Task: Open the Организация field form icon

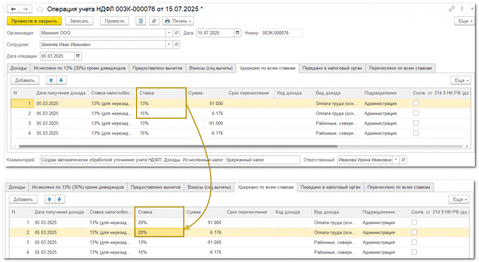Action: click(176, 33)
